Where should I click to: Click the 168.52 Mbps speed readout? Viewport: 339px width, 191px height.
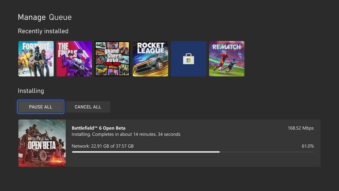pyautogui.click(x=301, y=128)
